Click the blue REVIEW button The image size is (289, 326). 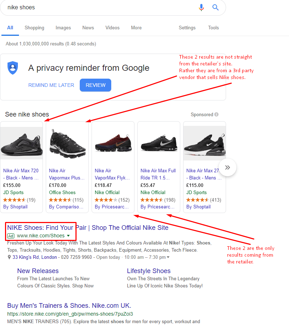pyautogui.click(x=95, y=85)
